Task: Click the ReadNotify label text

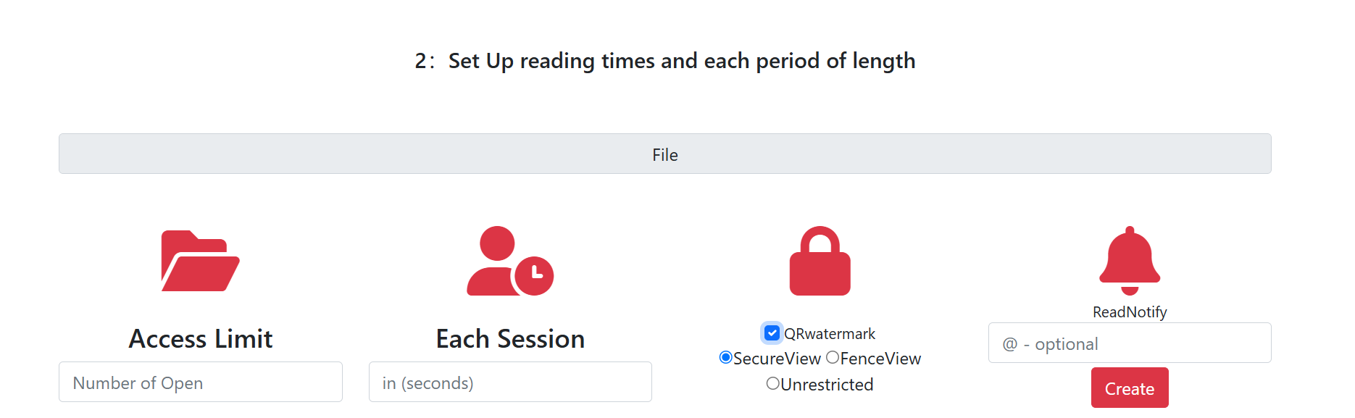Action: pyautogui.click(x=1130, y=312)
